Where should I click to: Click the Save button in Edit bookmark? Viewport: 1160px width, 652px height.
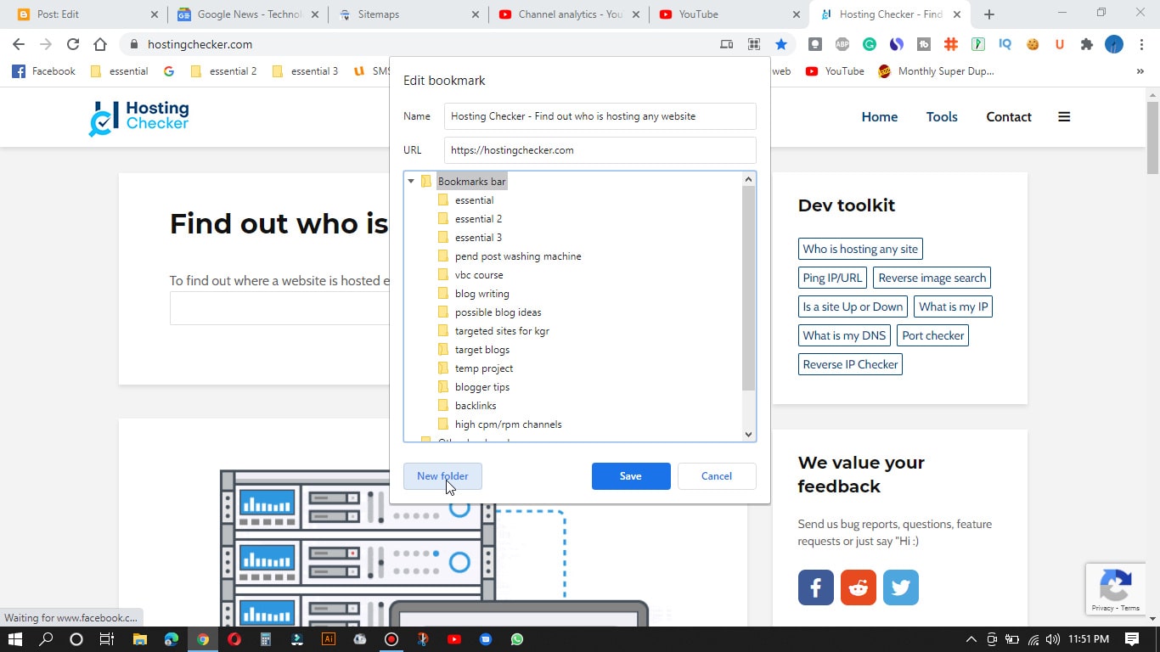click(x=630, y=476)
